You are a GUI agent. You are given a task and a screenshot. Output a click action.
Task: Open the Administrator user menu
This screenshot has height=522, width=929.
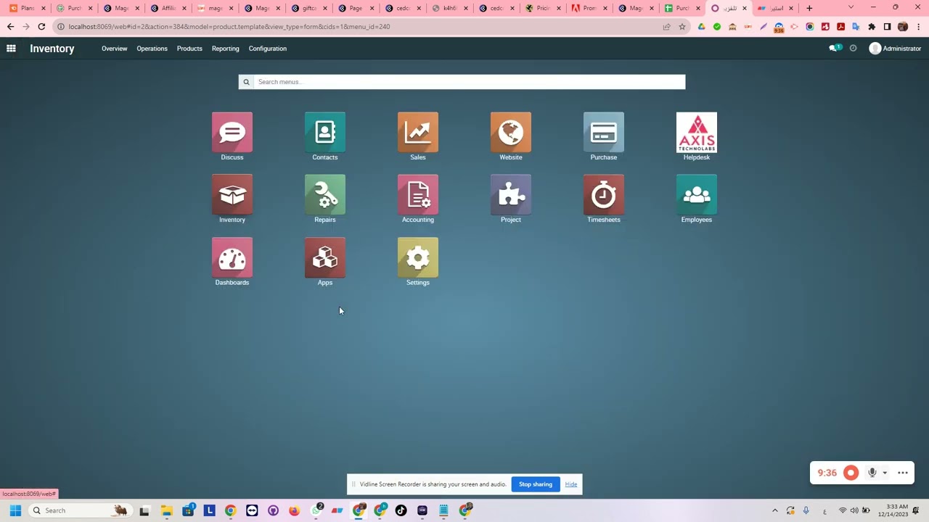point(895,49)
